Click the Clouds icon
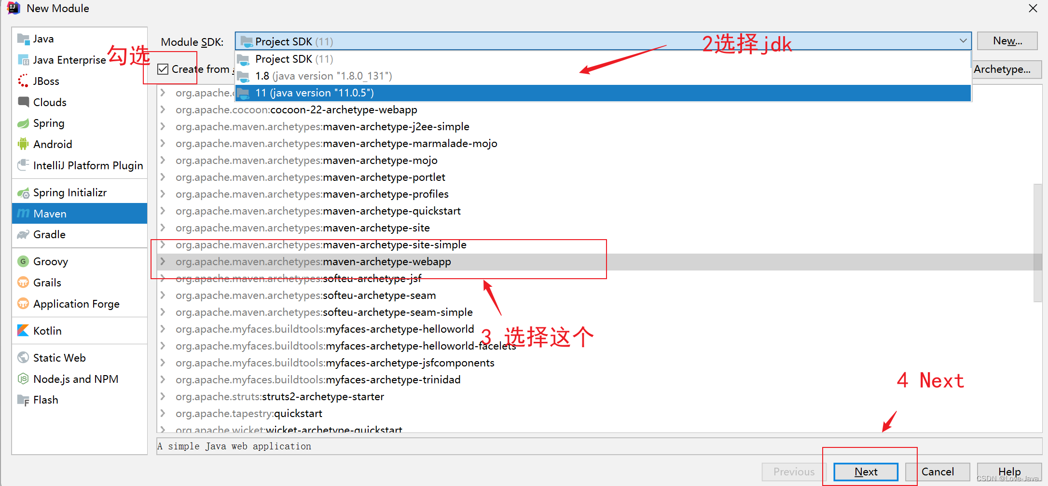 (23, 102)
